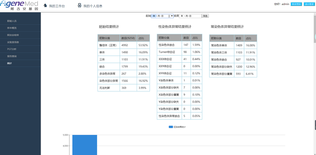The height and width of the screenshot is (155, 316).
Task: Click 常染色体部分重复 row label
Action: click(222, 74)
